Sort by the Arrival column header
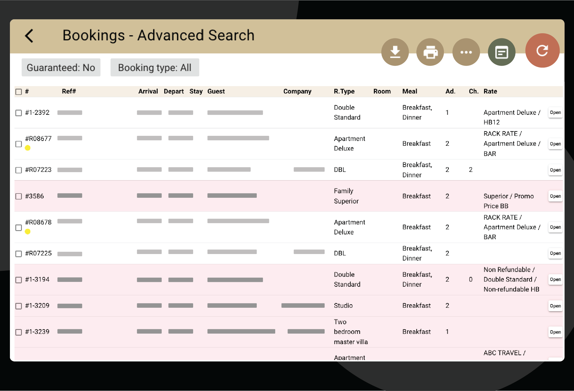The width and height of the screenshot is (574, 391). [x=148, y=91]
